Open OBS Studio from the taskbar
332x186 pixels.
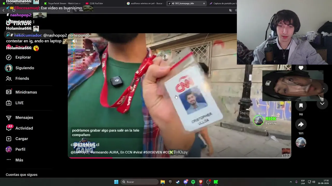click(x=208, y=182)
